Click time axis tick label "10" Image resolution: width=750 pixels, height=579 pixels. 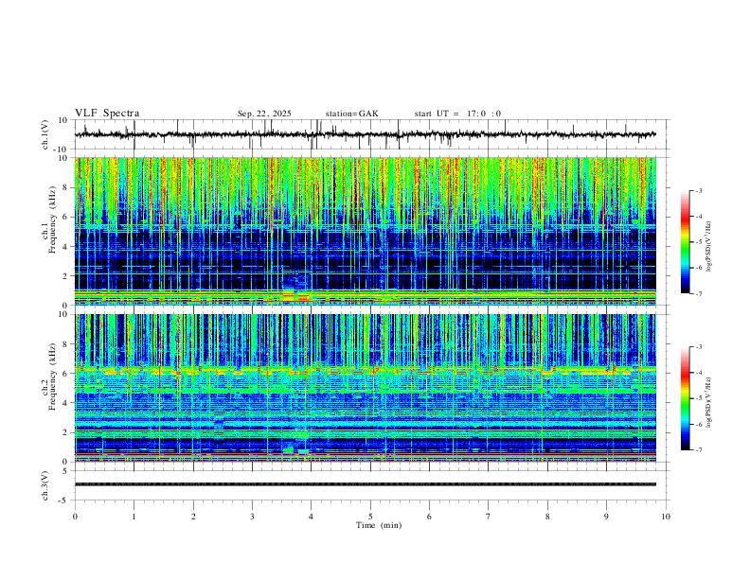[666, 517]
